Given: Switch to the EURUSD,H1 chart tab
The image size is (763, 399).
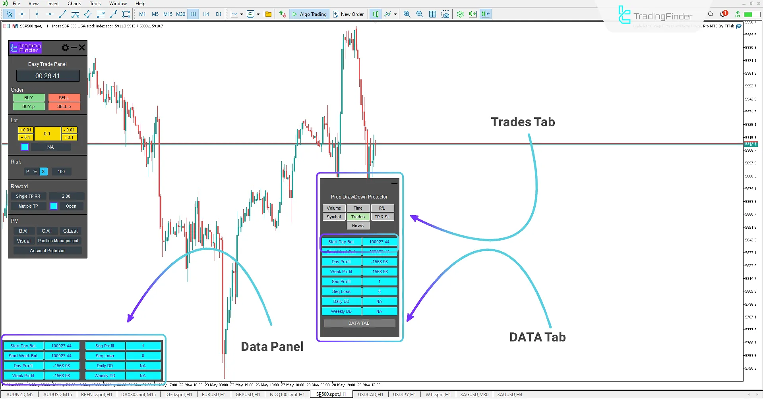Looking at the screenshot, I should (213, 394).
